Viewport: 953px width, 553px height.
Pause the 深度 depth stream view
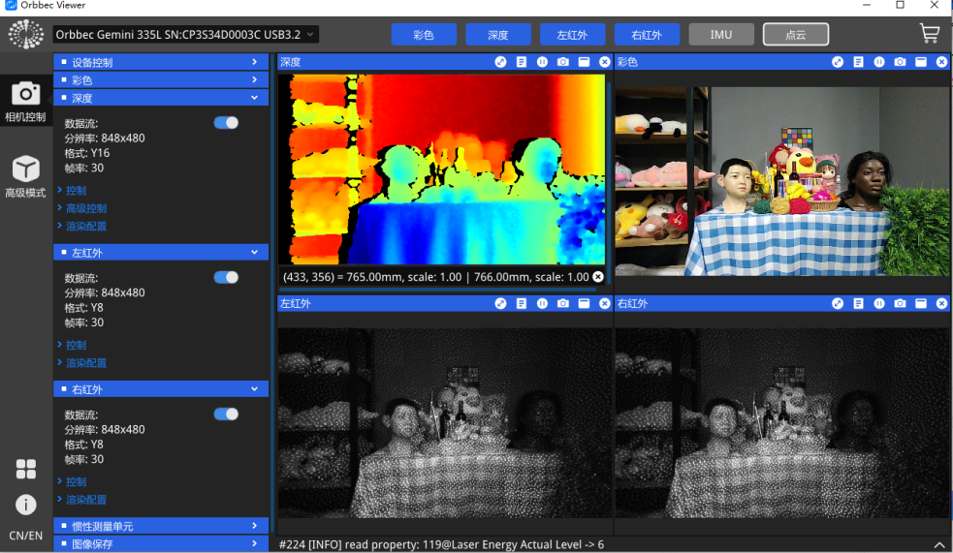(542, 62)
